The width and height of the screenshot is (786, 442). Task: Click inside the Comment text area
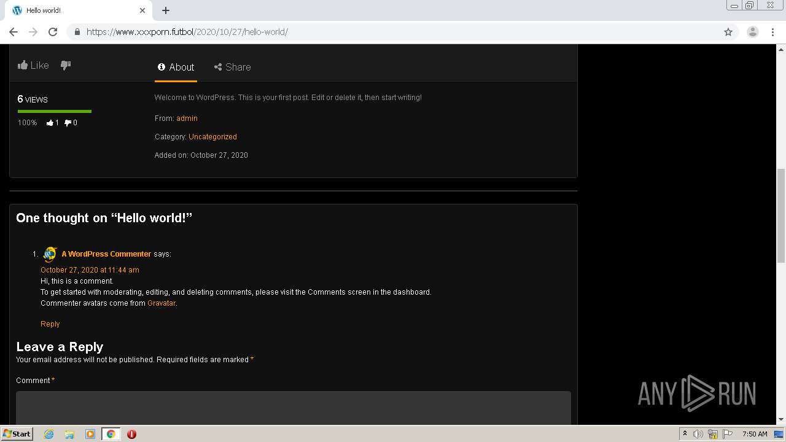(294, 408)
